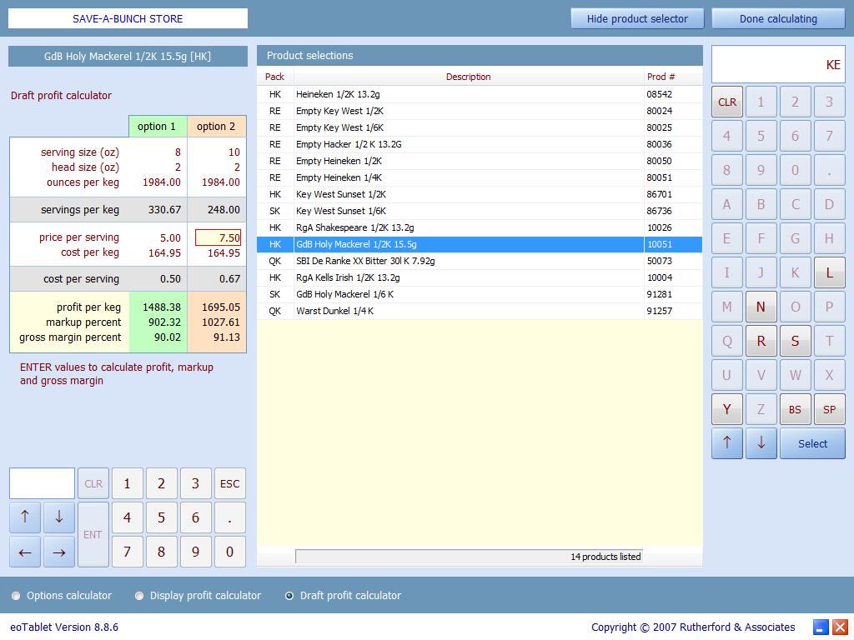Select the Draft profit calculator radio button
The height and width of the screenshot is (640, 854).
[289, 596]
